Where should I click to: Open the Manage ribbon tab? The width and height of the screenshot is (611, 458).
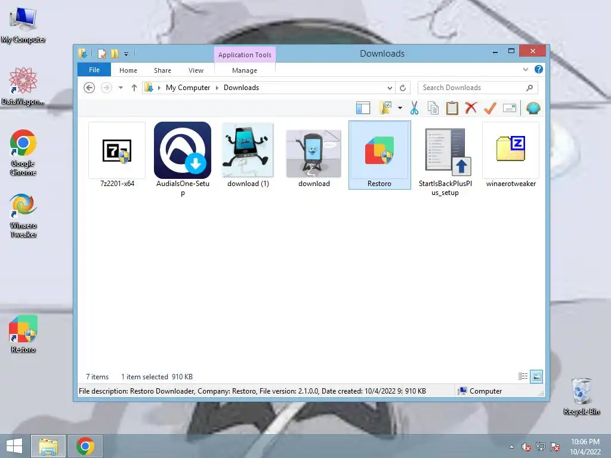pyautogui.click(x=244, y=70)
